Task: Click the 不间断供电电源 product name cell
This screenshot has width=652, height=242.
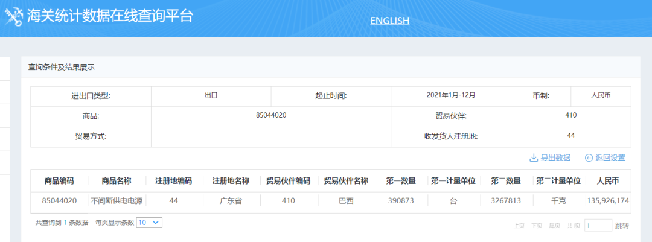Action: tap(117, 201)
